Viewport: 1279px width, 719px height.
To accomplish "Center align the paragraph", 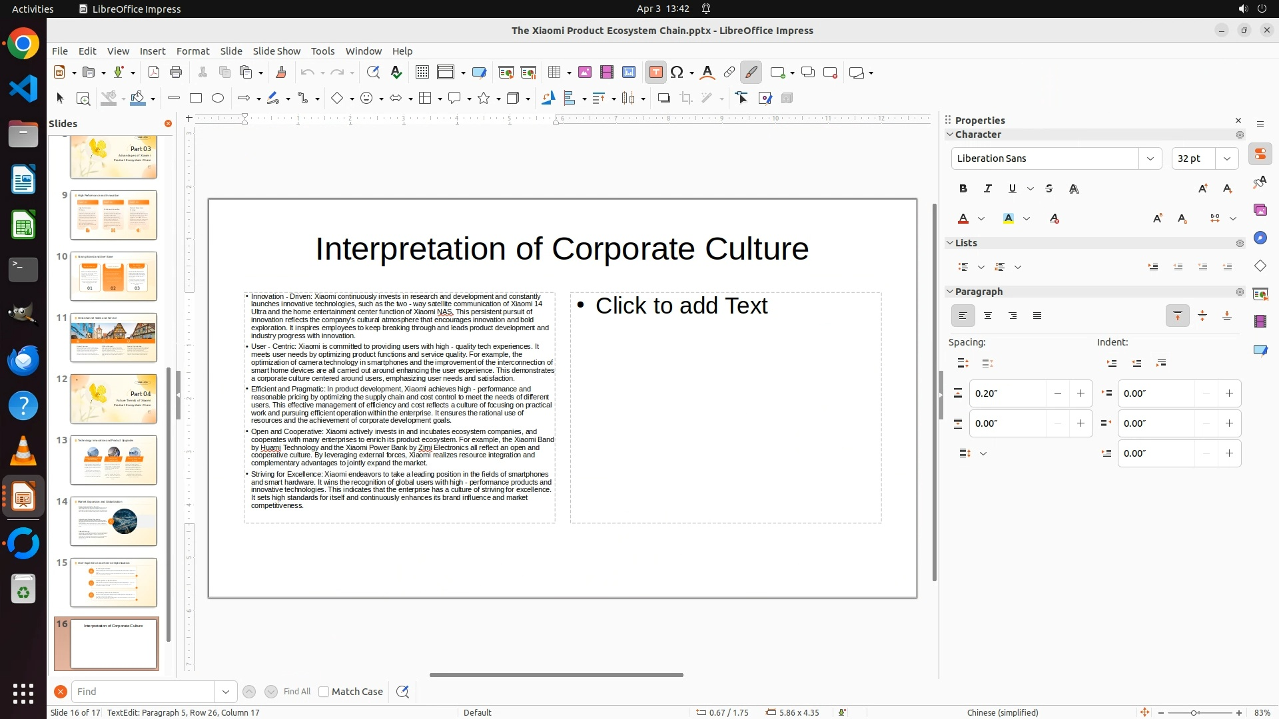I will coord(987,316).
